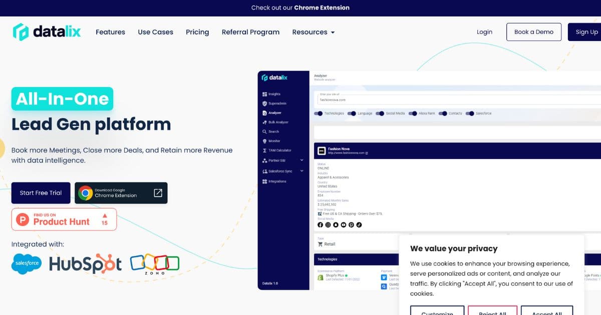
Task: Click the Salesforce cloud logo
Action: [x=27, y=263]
